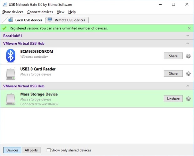
Task: Open the Share devices menu
Action: click(13, 12)
